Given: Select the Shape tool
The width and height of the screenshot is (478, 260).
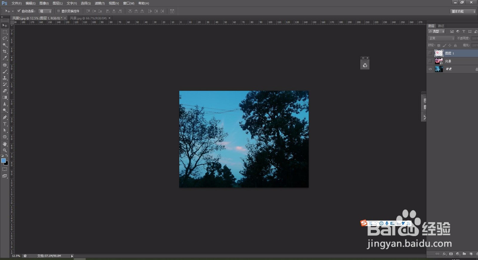Looking at the screenshot, I should [4, 137].
